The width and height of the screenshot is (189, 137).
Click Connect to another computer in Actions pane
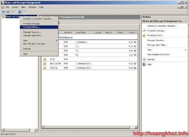[162, 26]
